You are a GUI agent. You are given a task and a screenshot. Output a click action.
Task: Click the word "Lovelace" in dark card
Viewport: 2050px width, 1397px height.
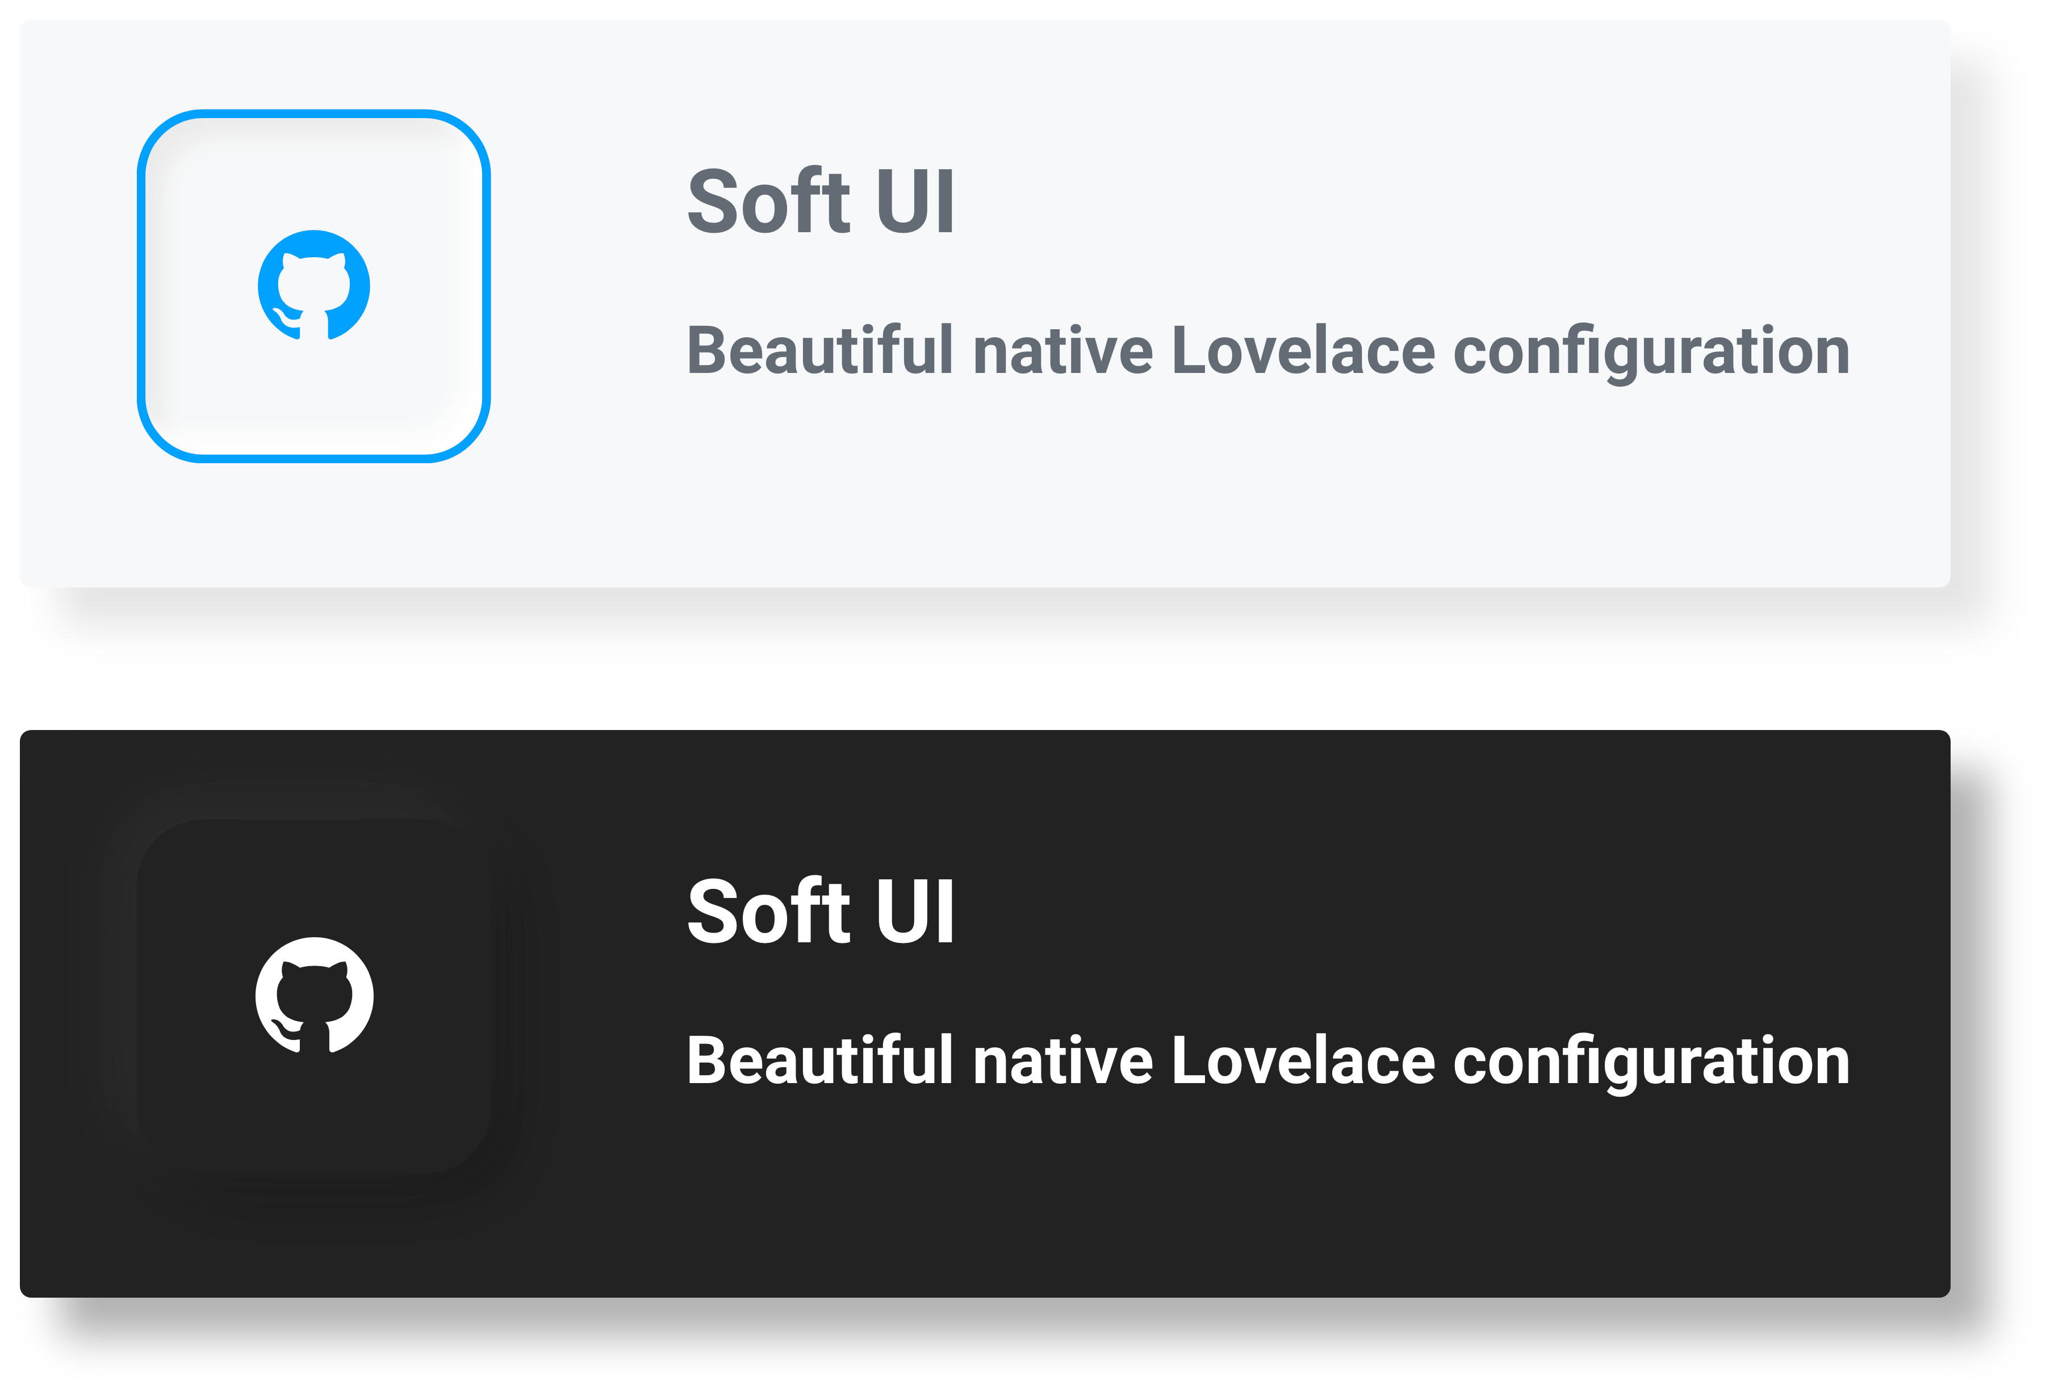click(1303, 1060)
